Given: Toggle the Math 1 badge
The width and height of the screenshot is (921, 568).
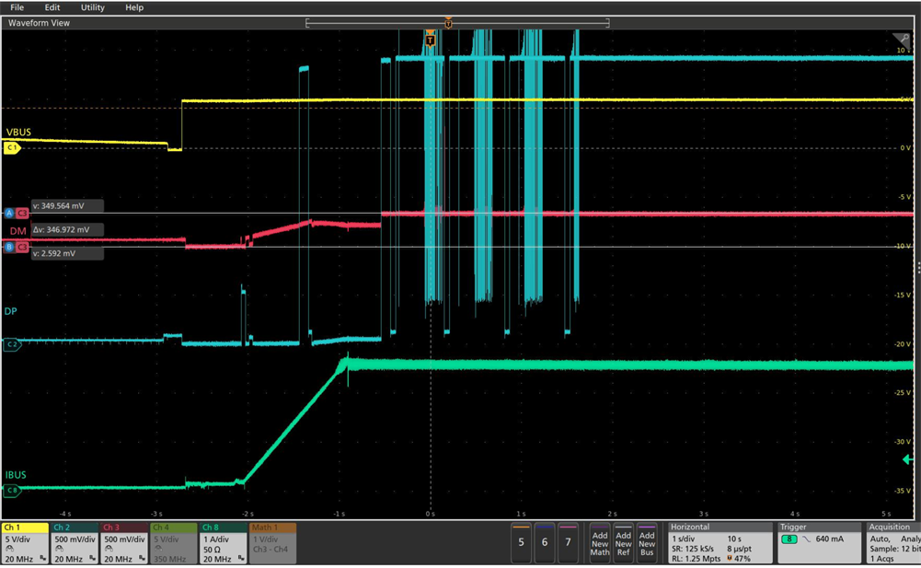Looking at the screenshot, I should (x=271, y=542).
